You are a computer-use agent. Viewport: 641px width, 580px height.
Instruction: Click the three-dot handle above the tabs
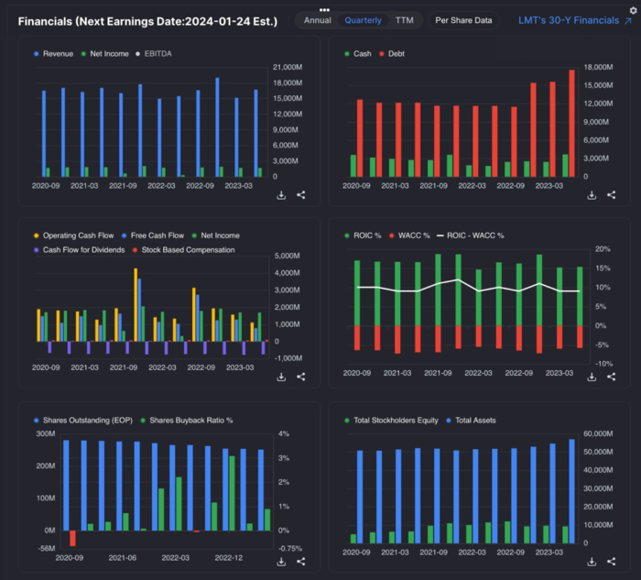(x=323, y=9)
